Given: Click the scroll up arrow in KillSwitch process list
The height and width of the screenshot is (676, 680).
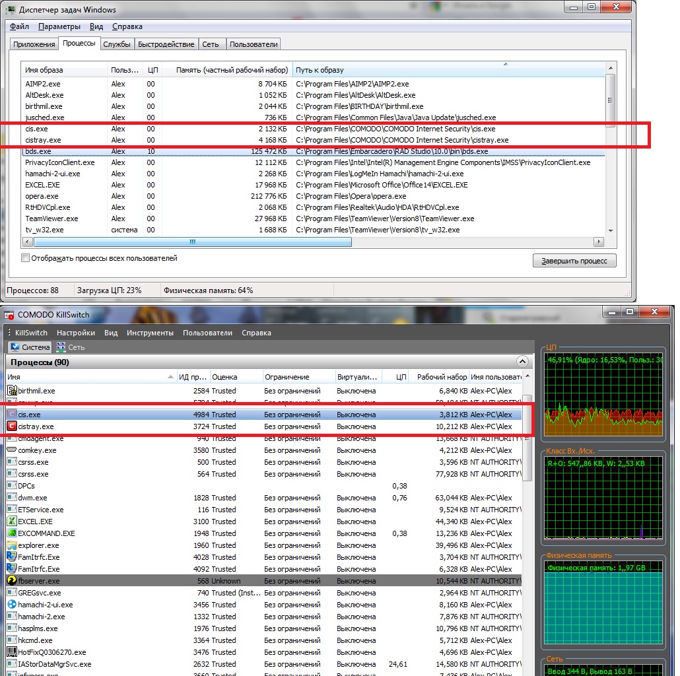Looking at the screenshot, I should tap(527, 376).
